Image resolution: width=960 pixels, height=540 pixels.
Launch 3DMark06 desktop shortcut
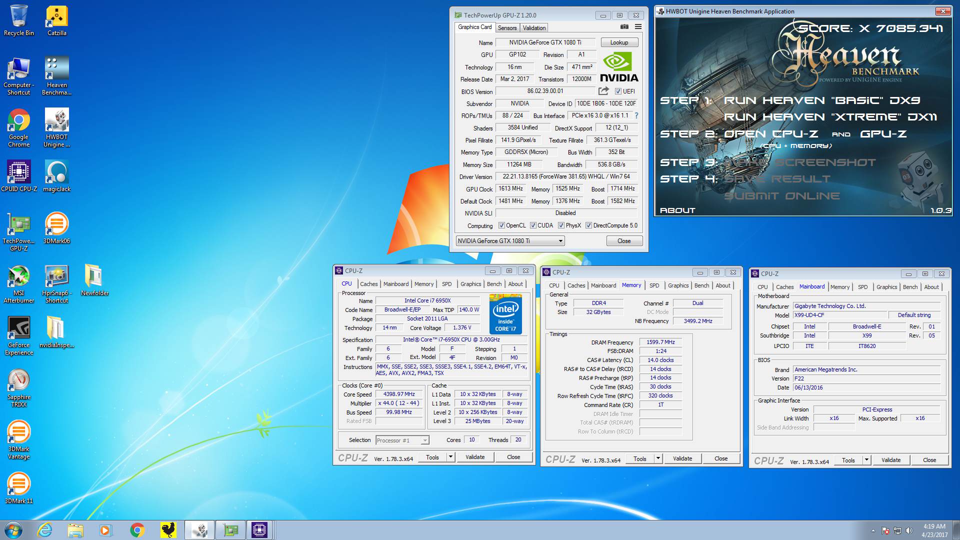(57, 228)
